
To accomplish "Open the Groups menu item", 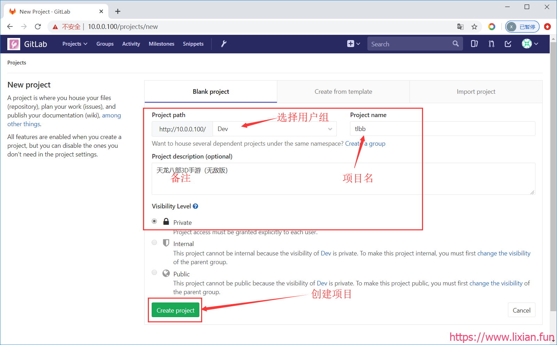I will coord(105,44).
